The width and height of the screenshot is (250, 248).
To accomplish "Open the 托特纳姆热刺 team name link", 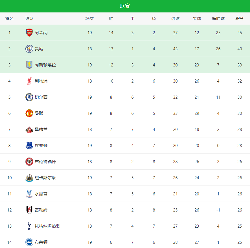I will pos(47,226).
